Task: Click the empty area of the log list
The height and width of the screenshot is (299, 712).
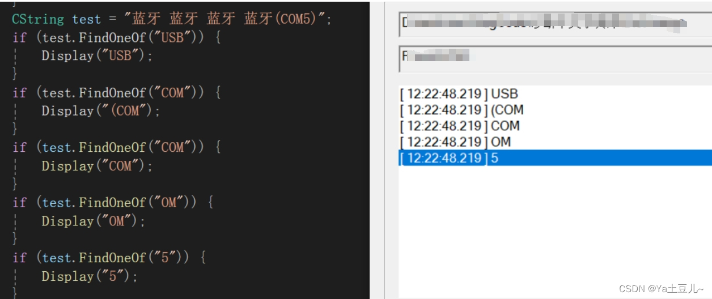Action: point(555,227)
